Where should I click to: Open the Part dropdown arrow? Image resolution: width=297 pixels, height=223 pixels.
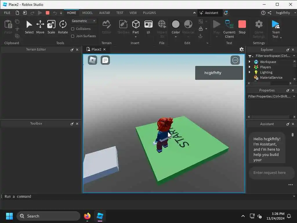[136, 37]
